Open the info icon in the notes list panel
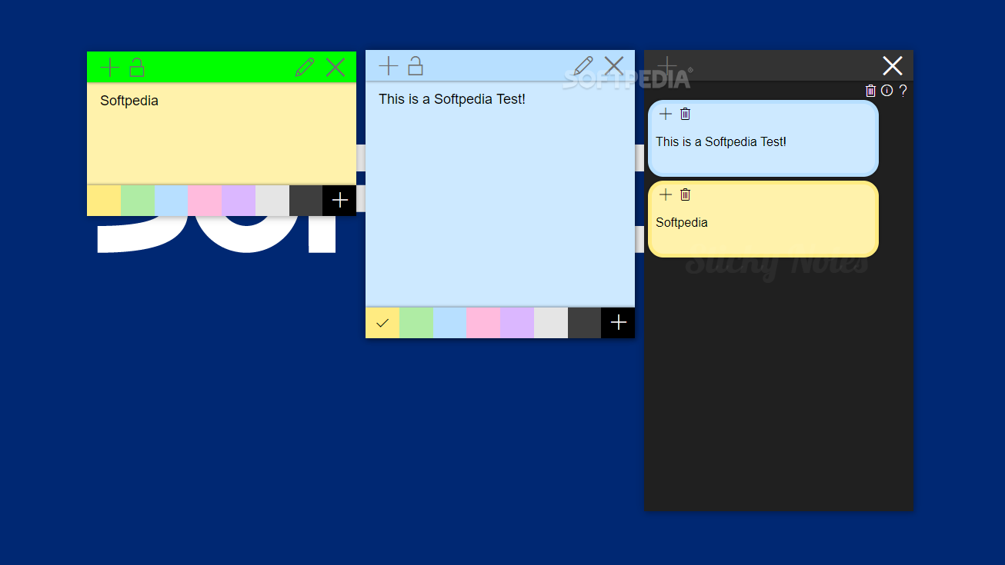The width and height of the screenshot is (1005, 565). pyautogui.click(x=887, y=91)
